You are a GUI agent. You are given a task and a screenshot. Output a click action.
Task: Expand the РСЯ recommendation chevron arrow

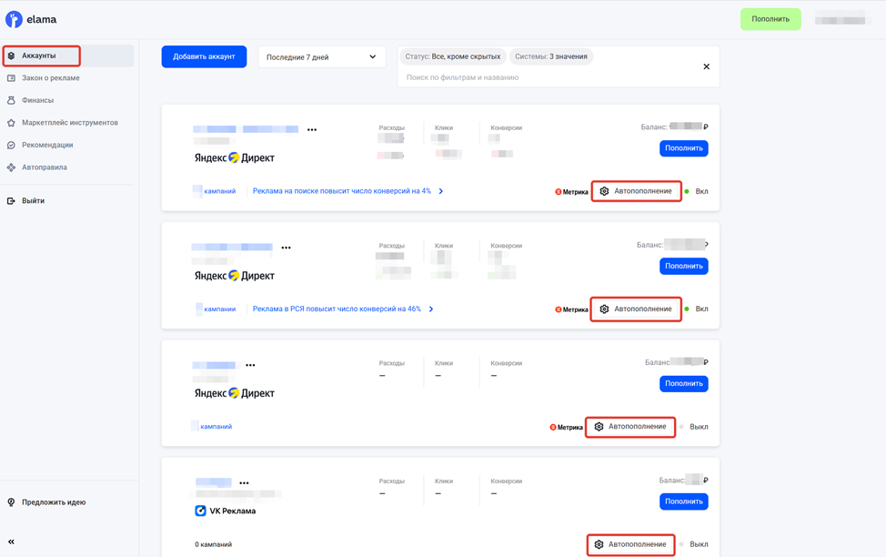point(431,309)
